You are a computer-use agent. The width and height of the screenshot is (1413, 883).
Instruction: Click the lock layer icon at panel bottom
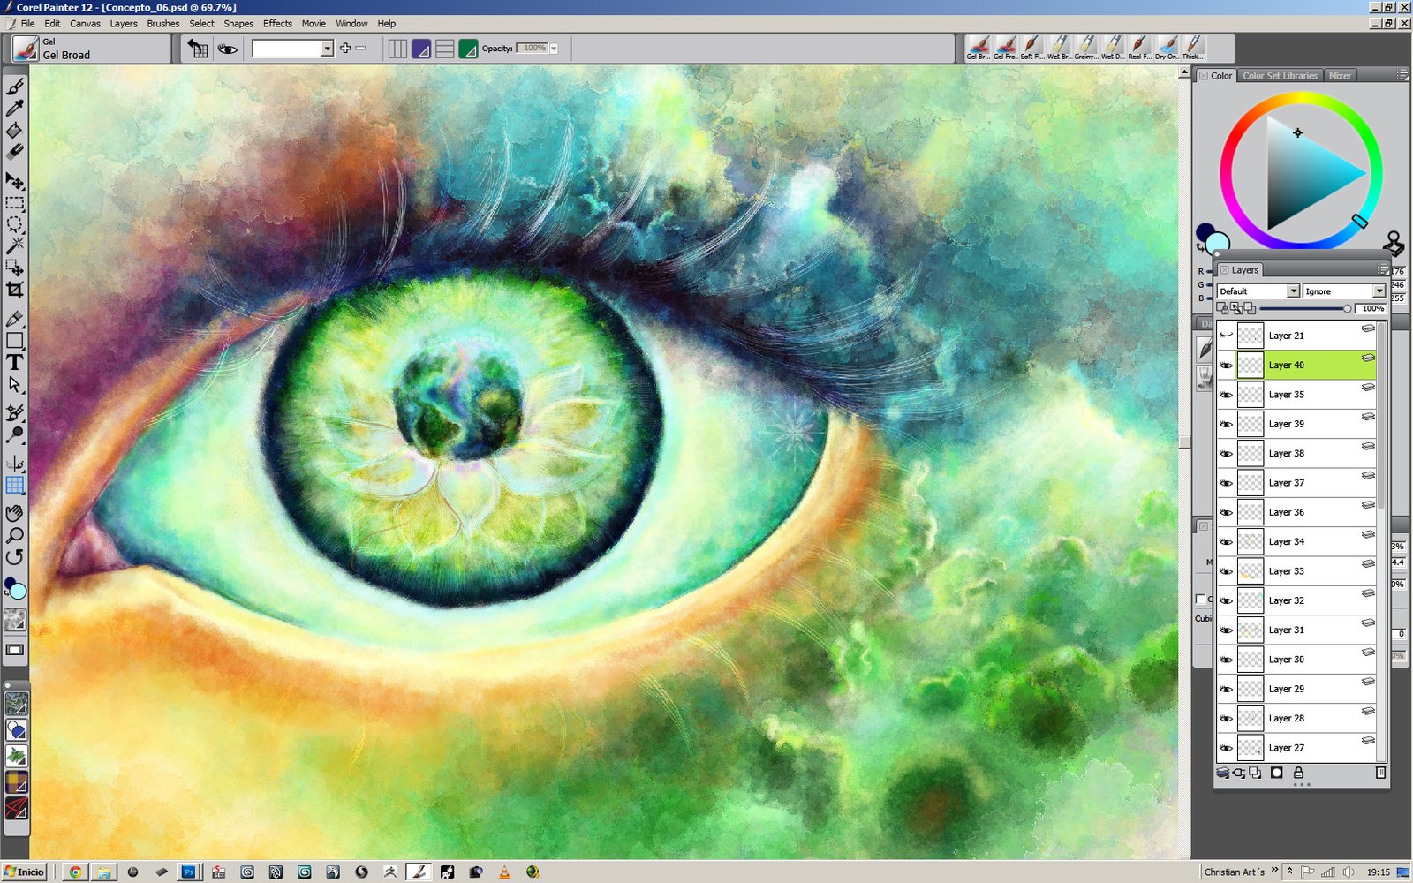click(1298, 773)
